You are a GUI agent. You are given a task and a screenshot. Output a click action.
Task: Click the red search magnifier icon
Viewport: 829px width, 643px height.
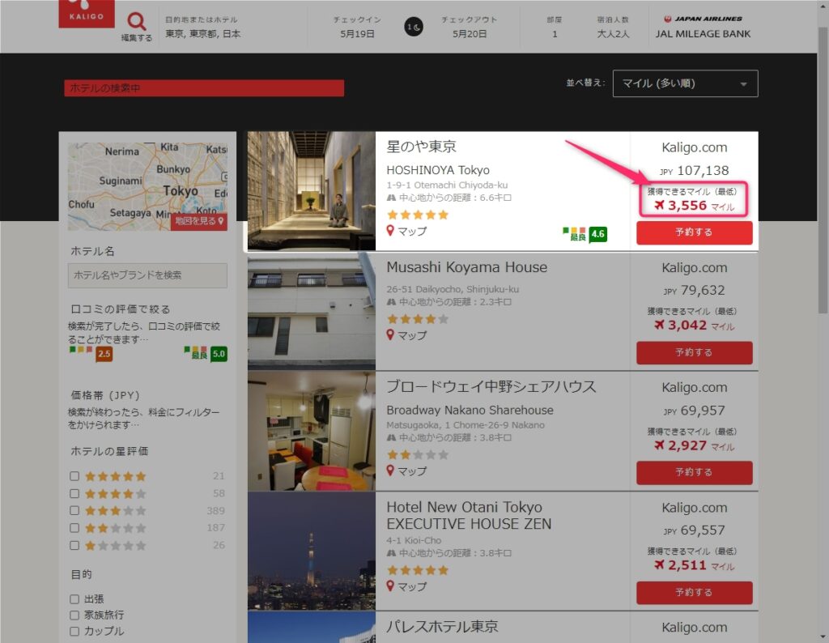tap(136, 22)
